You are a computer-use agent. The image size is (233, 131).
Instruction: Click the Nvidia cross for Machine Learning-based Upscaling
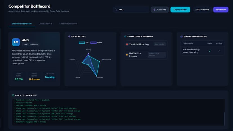click(x=219, y=51)
